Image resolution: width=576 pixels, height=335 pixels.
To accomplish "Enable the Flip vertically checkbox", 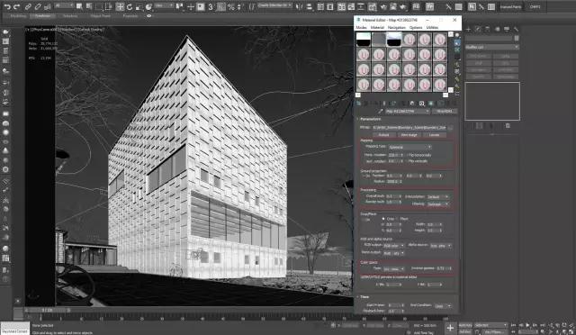I will coord(408,161).
